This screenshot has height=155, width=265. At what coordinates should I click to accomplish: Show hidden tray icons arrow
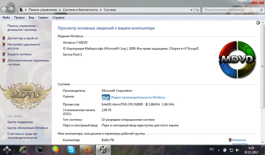219,150
